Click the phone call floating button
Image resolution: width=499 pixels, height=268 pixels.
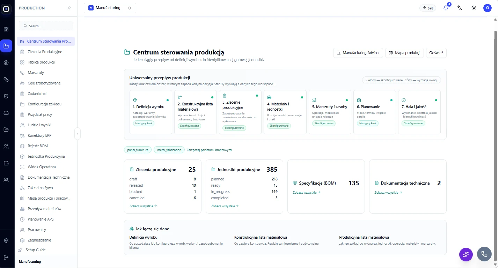click(x=484, y=254)
